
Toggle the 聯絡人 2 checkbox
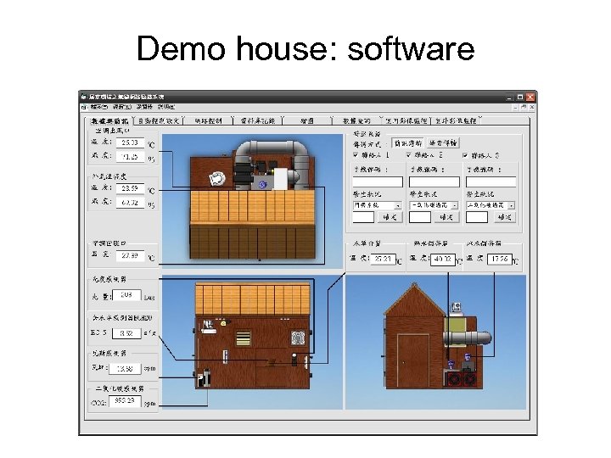tap(408, 155)
